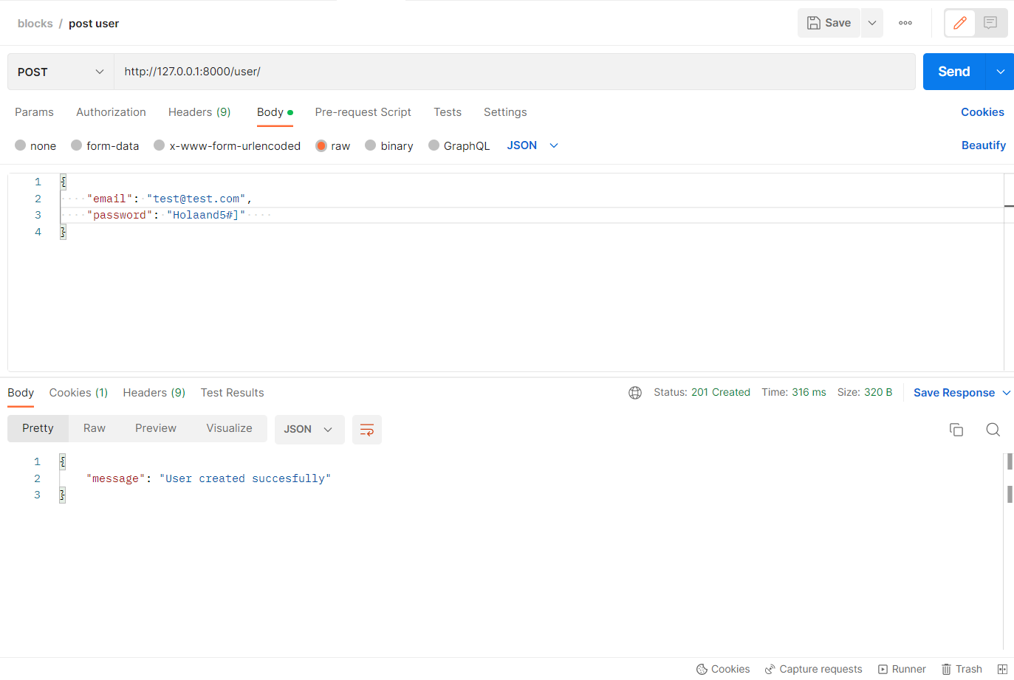Switch to the Pre-request Script tab
Viewport: 1014px width, 680px height.
[363, 112]
